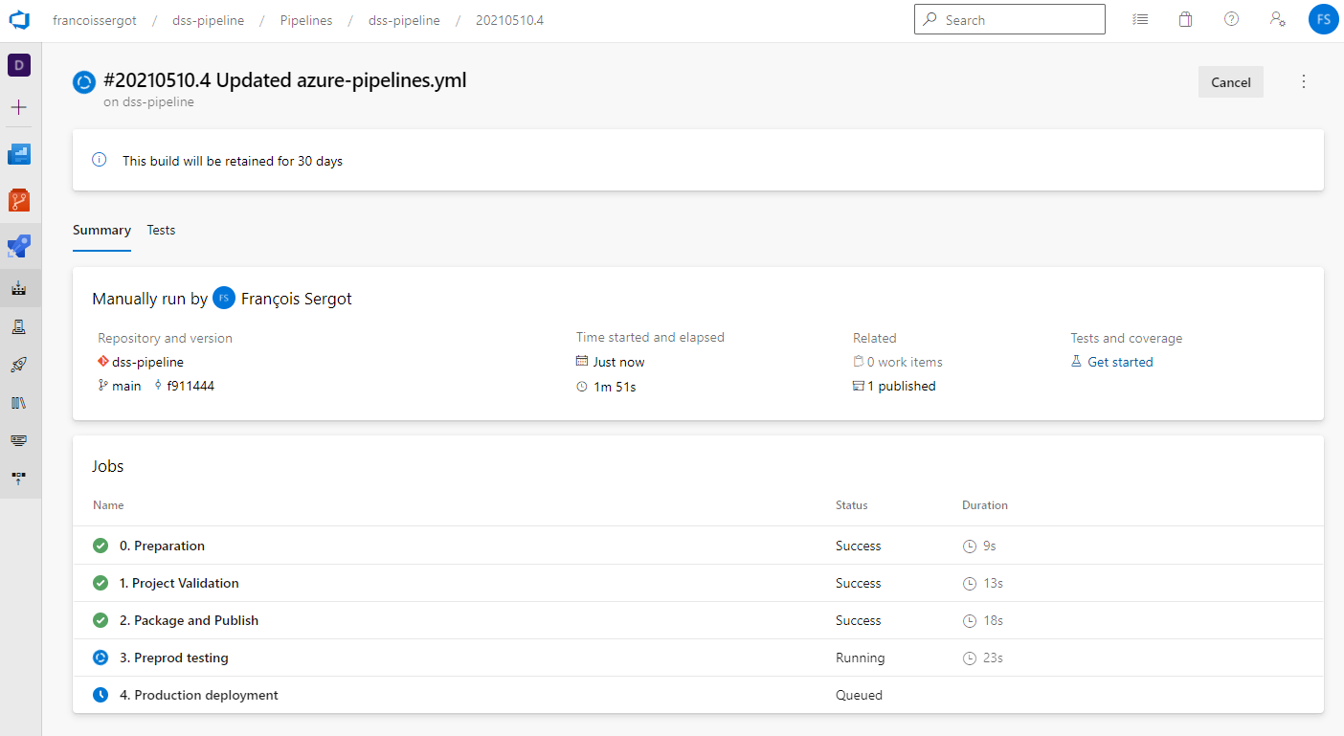Open the more actions ellipsis menu
The width and height of the screenshot is (1344, 736).
coord(1304,81)
